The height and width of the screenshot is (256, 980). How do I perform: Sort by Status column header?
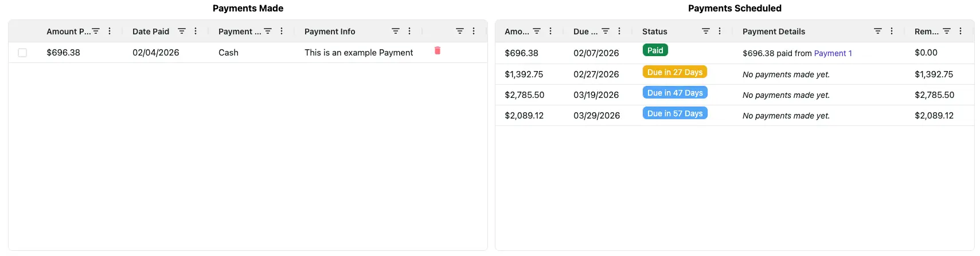pyautogui.click(x=654, y=31)
